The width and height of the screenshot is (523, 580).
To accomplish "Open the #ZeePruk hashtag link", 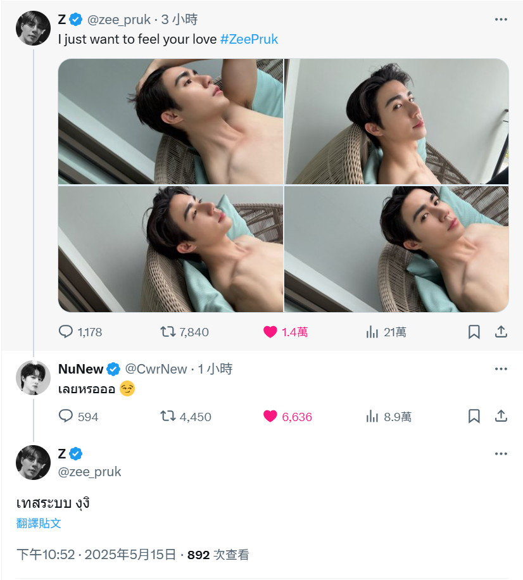I will [x=249, y=39].
